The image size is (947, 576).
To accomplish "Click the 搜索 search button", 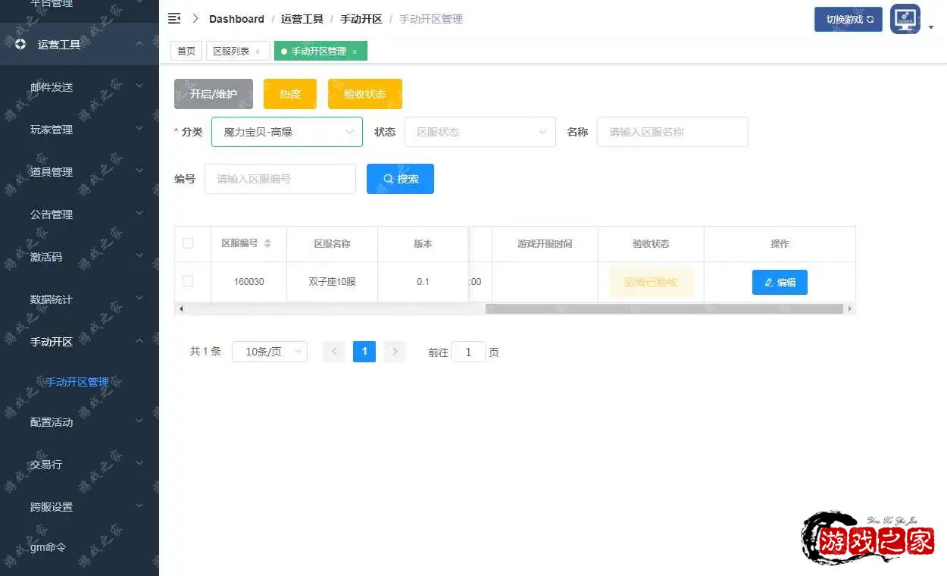I will pyautogui.click(x=400, y=179).
